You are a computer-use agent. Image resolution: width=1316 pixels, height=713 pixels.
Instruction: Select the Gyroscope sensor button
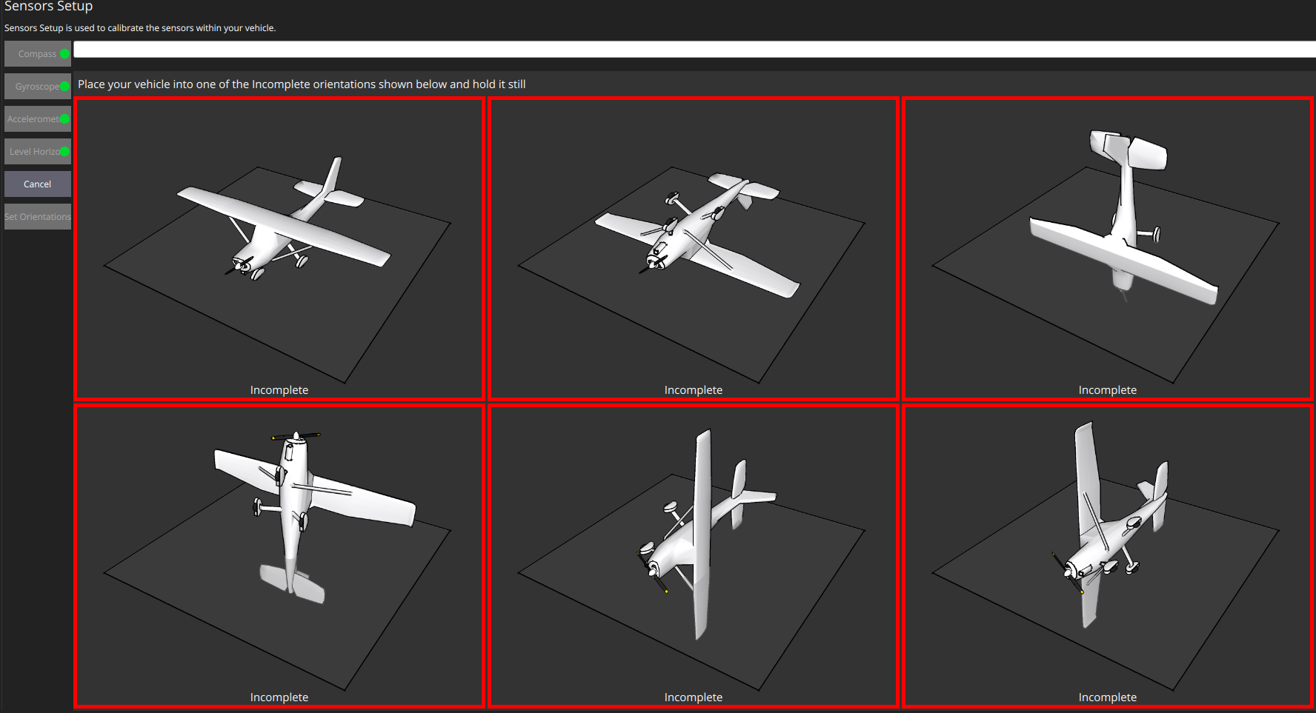point(37,87)
